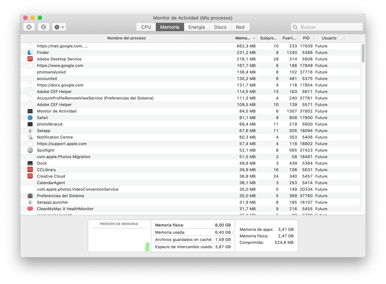Click the Safari process name

(x=43, y=118)
